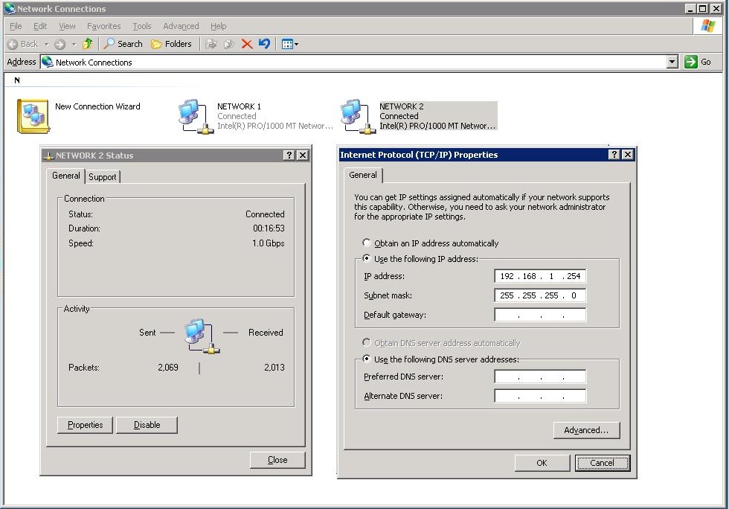
Task: Click the Speed value 1.0 Gbps
Action: coord(269,243)
